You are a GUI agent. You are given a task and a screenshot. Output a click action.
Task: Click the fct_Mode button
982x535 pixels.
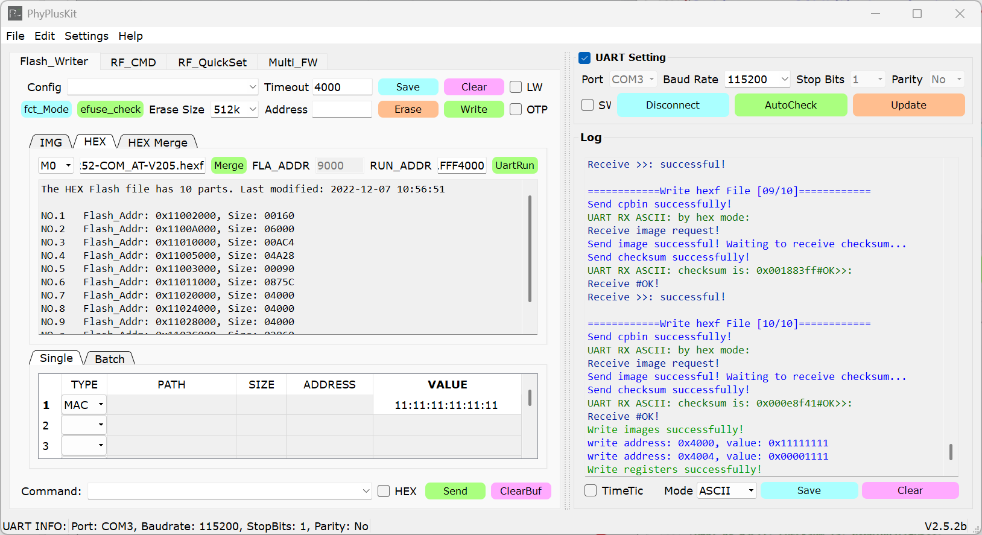coord(46,109)
